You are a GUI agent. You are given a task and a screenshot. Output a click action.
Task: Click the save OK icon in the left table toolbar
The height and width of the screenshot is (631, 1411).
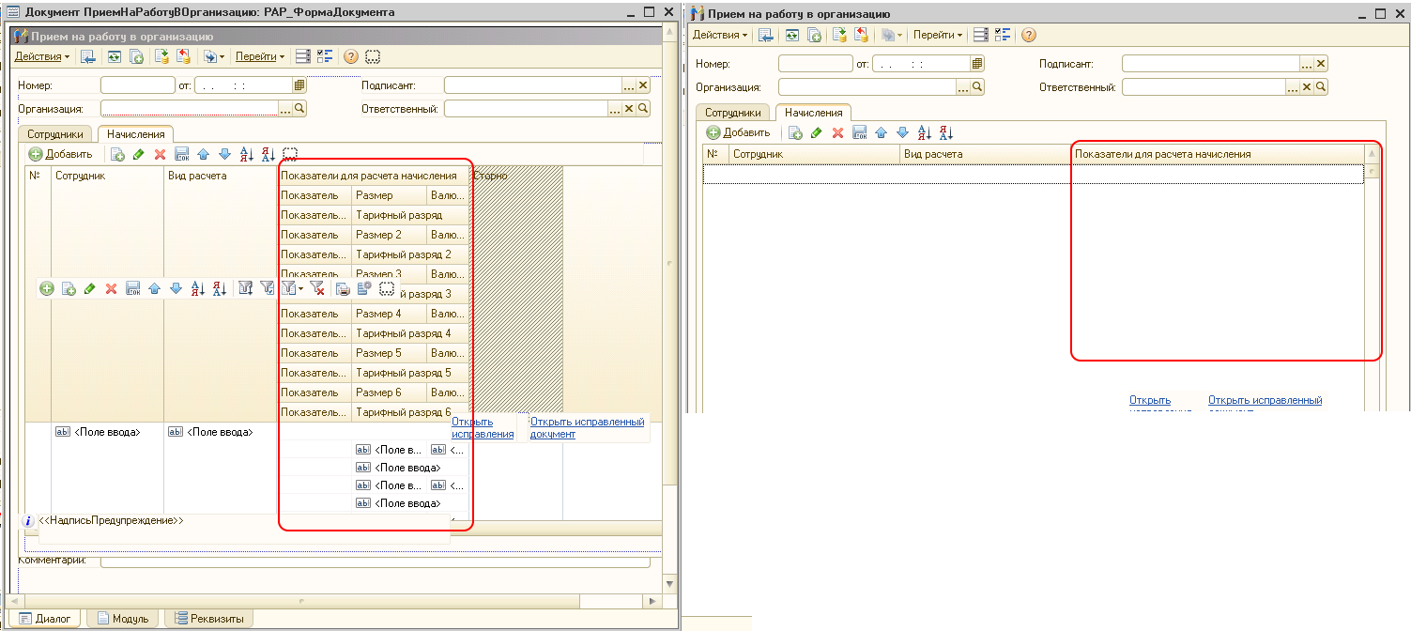click(x=182, y=154)
